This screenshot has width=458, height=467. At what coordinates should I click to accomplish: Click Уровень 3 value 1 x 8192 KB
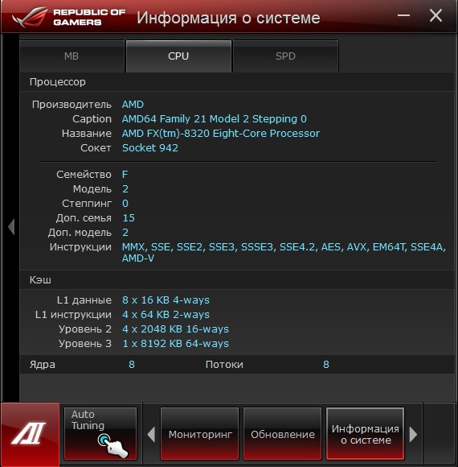pyautogui.click(x=175, y=344)
